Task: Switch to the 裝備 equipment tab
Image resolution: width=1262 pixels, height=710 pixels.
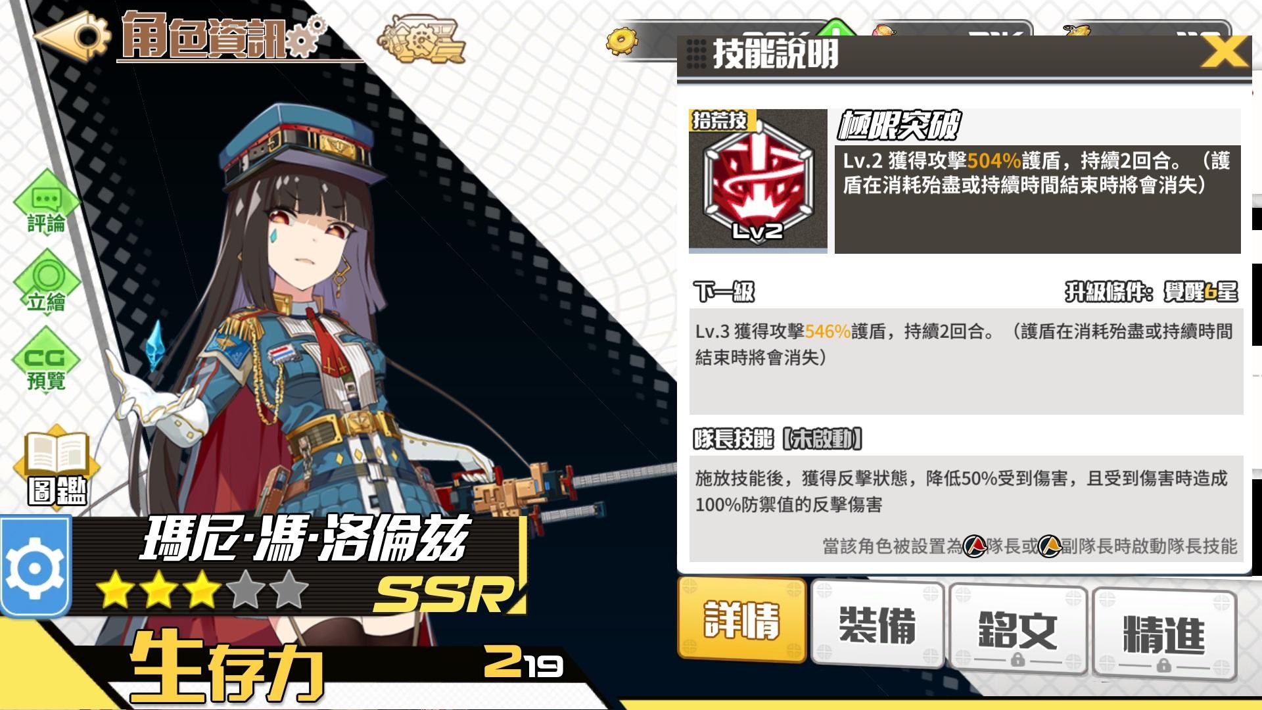Action: click(x=878, y=625)
